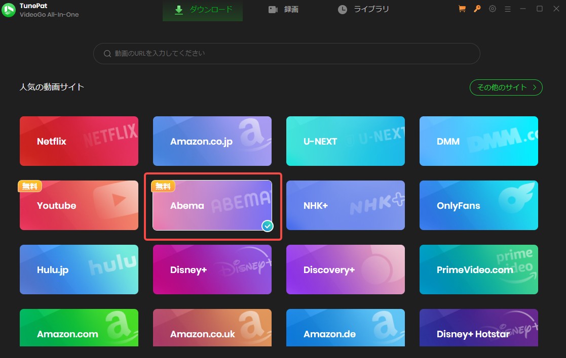
Task: Click the video URL input field
Action: [x=286, y=53]
